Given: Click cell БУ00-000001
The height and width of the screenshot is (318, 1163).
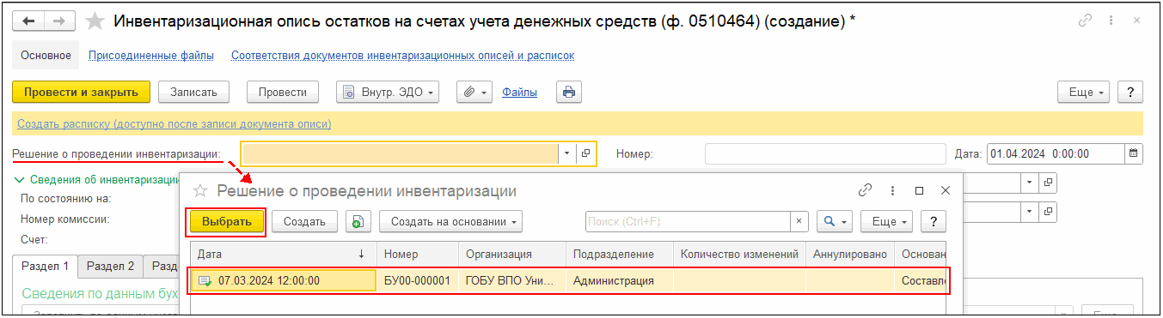Looking at the screenshot, I should (x=418, y=280).
